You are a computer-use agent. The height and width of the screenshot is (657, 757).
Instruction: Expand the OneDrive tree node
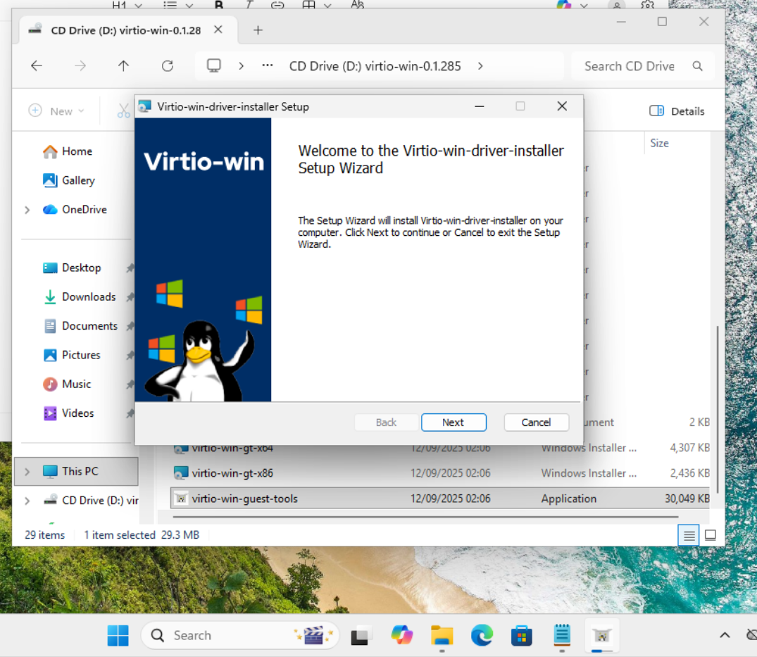tap(27, 210)
